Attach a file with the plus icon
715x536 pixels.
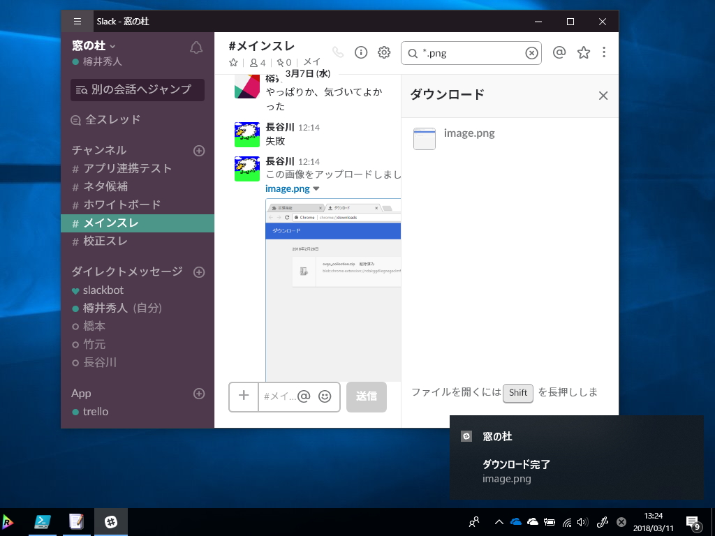pyautogui.click(x=244, y=396)
